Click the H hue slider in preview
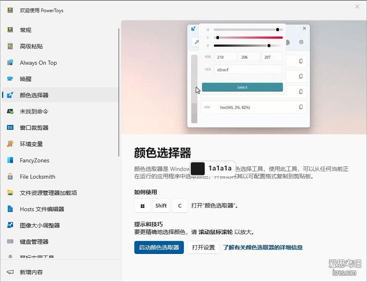 [248, 30]
